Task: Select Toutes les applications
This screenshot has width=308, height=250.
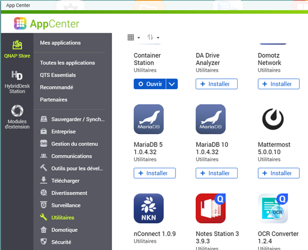Action: (67, 62)
